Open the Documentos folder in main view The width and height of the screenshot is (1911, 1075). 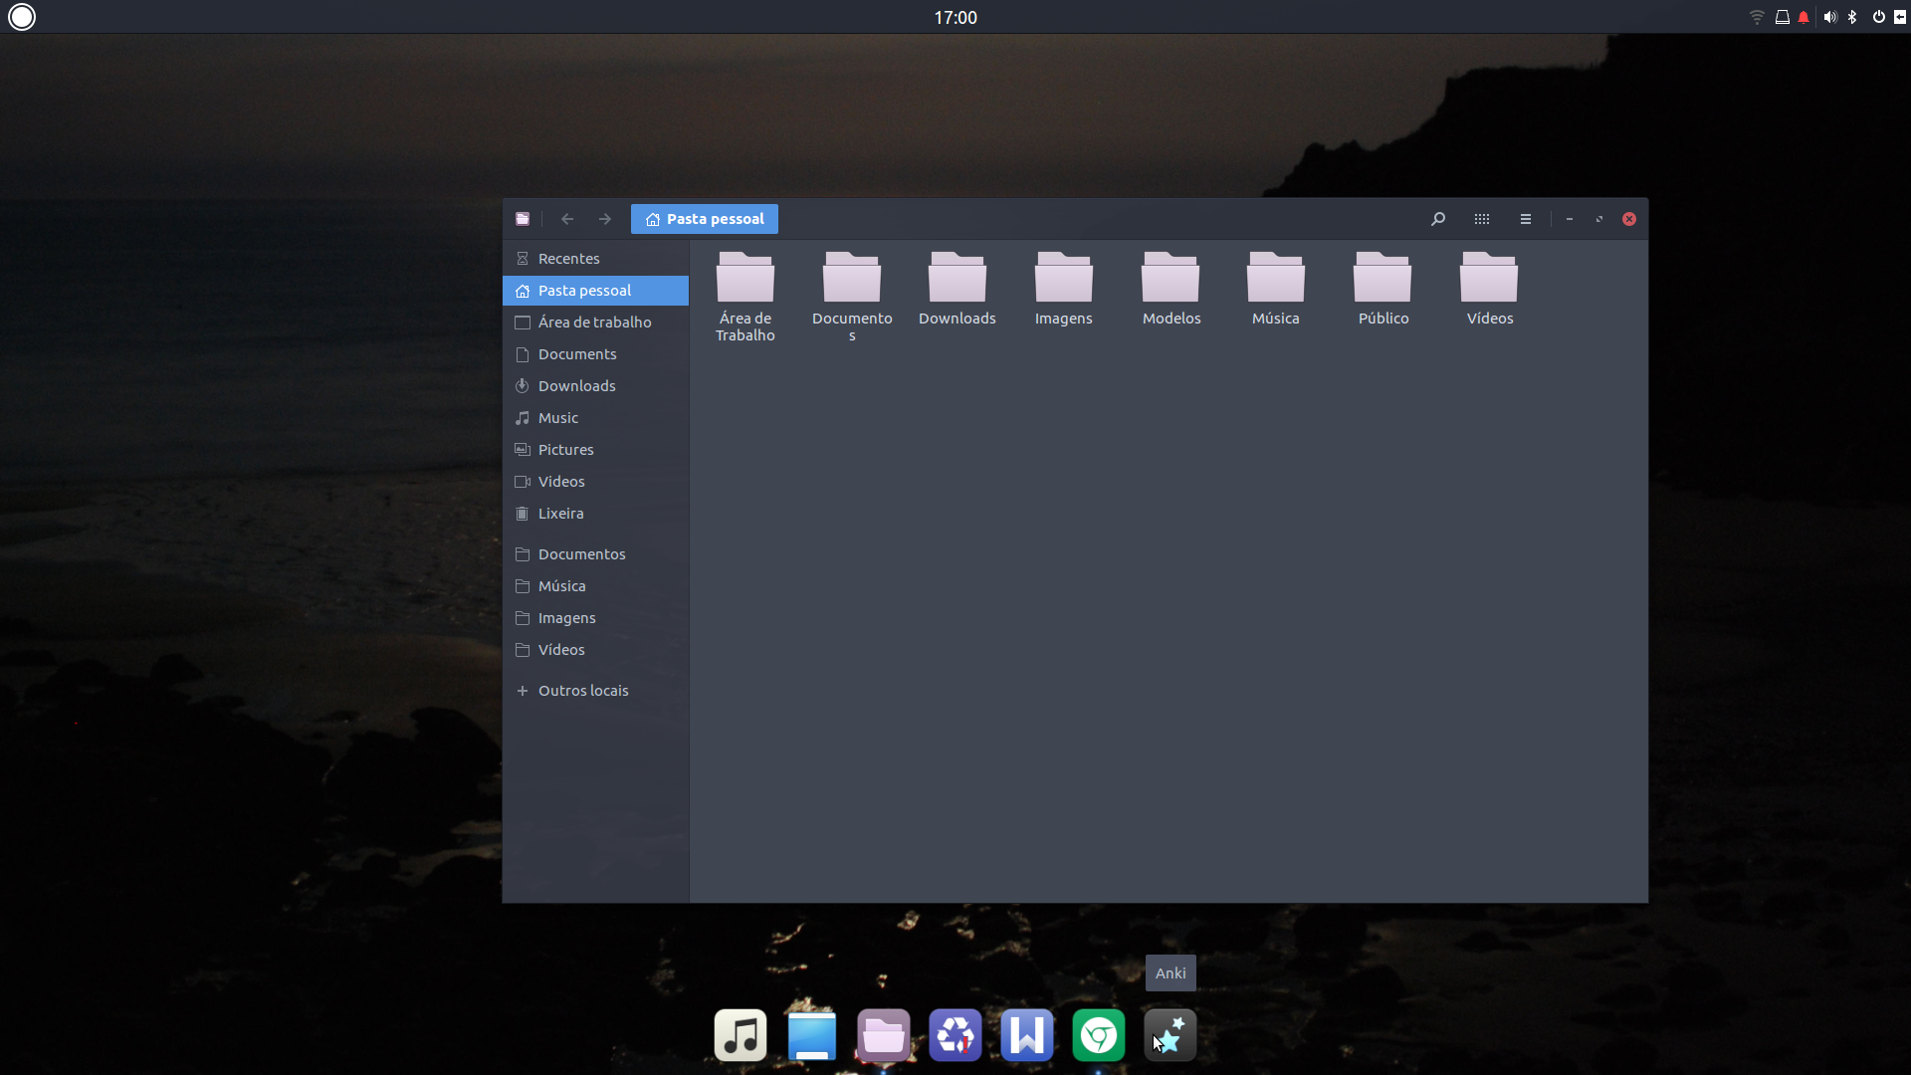852,296
